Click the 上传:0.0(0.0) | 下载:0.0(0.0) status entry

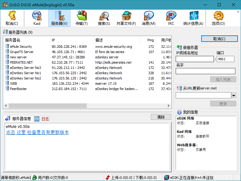[134, 178]
